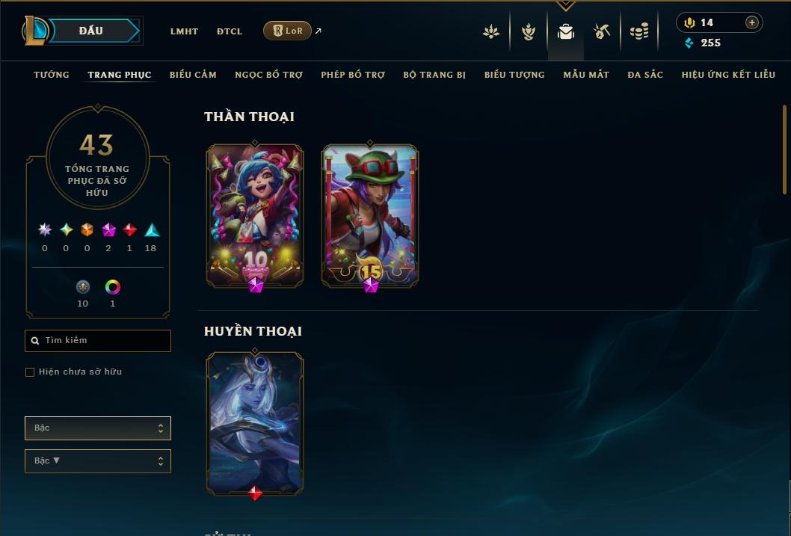Image resolution: width=791 pixels, height=536 pixels.
Task: Switch to the TƯỚNG tab
Action: click(x=52, y=75)
